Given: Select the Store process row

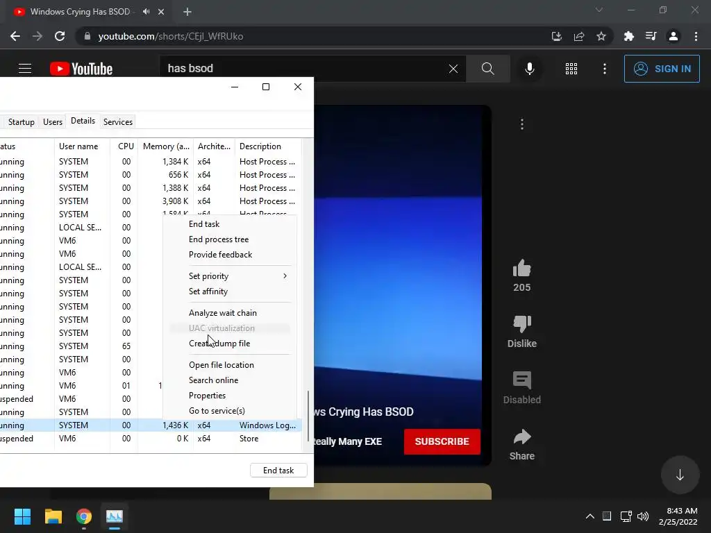Looking at the screenshot, I should (151, 439).
